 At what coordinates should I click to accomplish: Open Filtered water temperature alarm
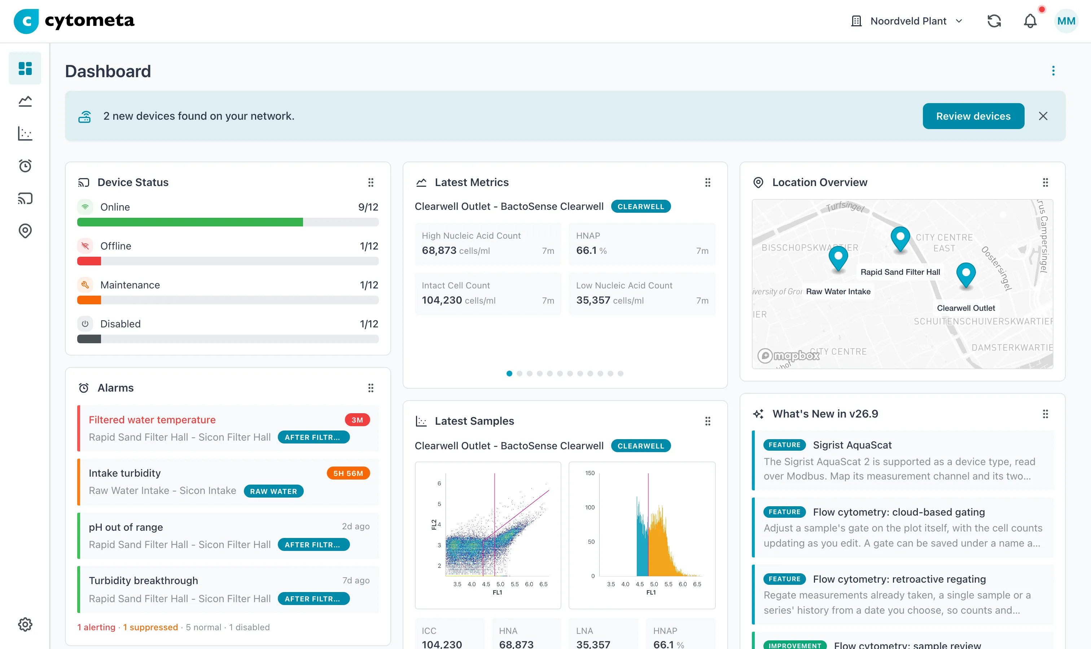(x=228, y=429)
